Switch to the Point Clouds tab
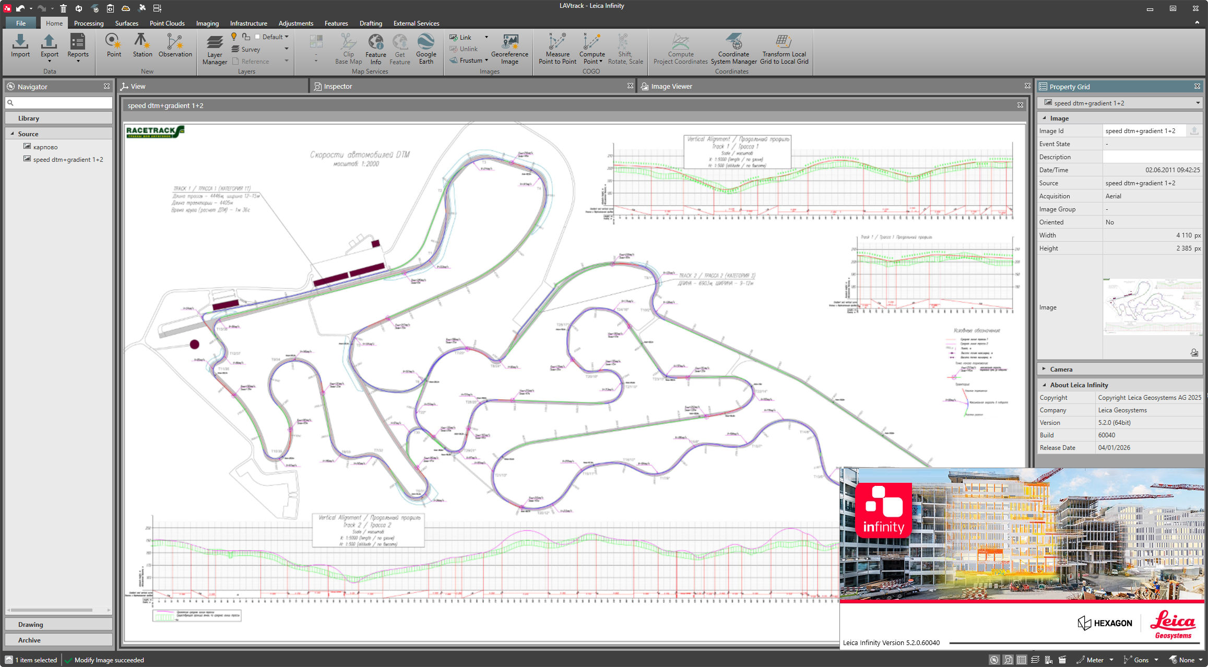 click(167, 23)
